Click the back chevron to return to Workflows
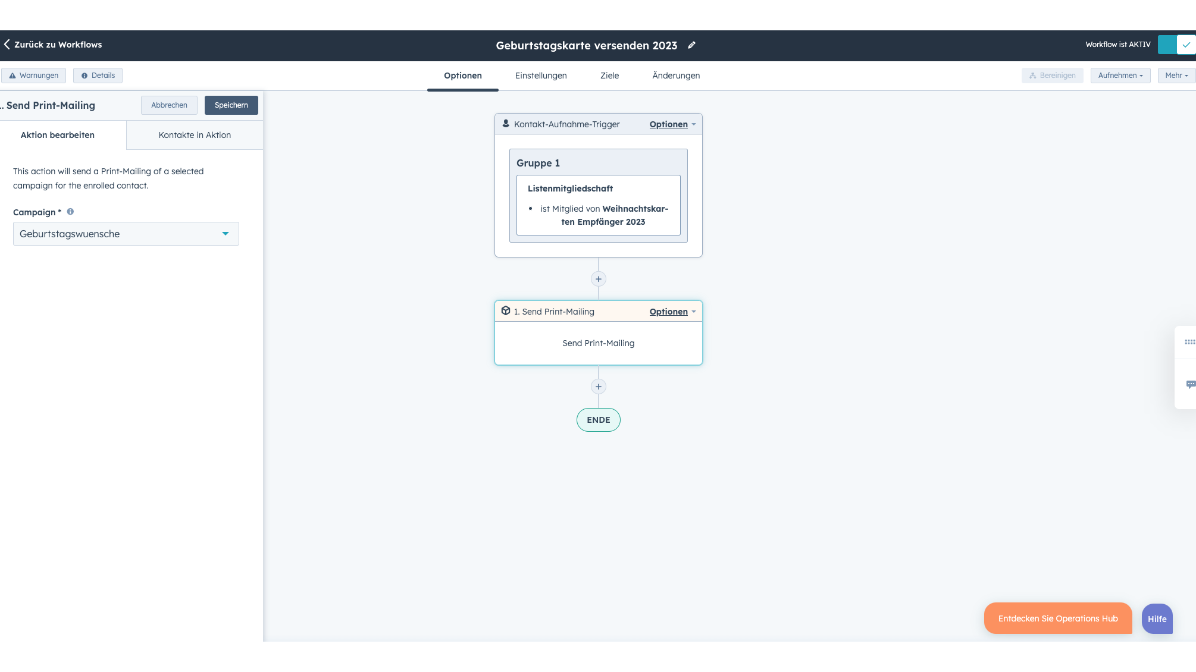1196x672 pixels. [x=7, y=44]
